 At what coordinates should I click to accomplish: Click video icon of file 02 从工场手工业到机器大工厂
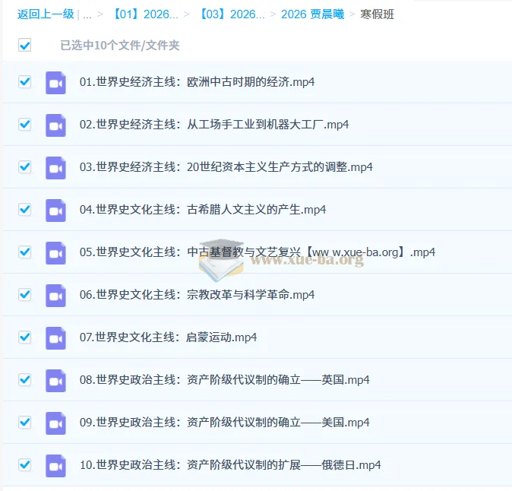coord(55,125)
